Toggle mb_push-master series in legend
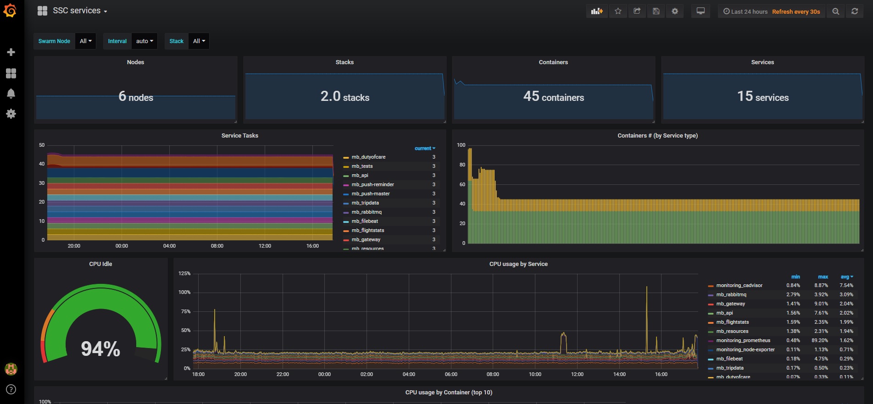This screenshot has height=404, width=873. (371, 194)
